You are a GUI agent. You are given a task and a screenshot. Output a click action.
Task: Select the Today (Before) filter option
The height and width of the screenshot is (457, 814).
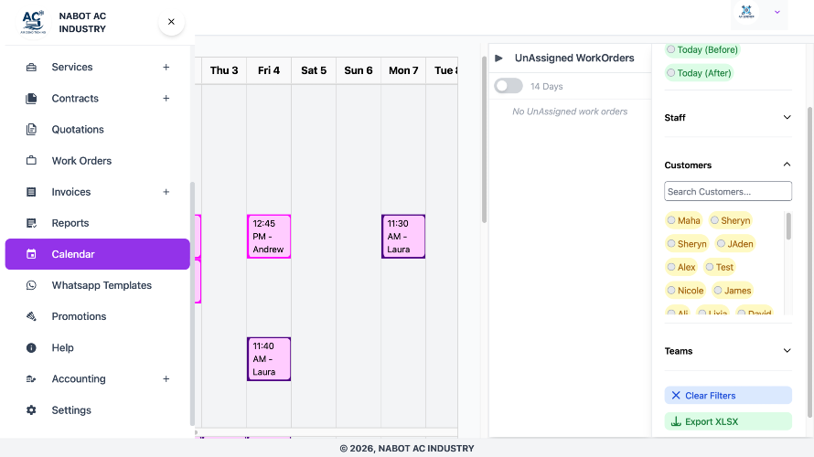(x=702, y=49)
